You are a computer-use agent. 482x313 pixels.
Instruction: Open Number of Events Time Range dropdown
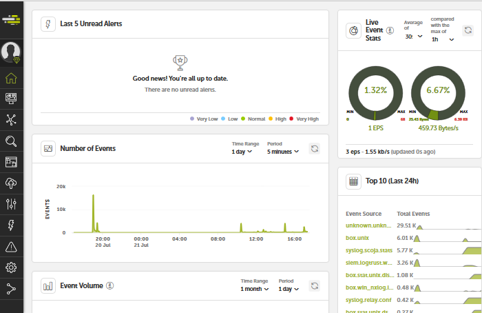pyautogui.click(x=246, y=152)
